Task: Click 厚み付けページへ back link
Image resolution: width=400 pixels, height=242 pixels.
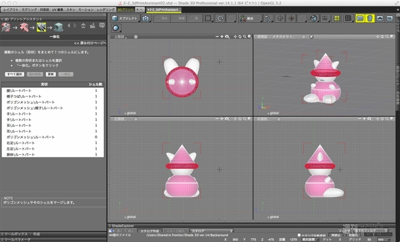Action: (90, 43)
